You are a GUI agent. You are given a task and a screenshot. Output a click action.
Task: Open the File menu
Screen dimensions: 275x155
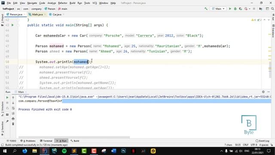point(9,3)
